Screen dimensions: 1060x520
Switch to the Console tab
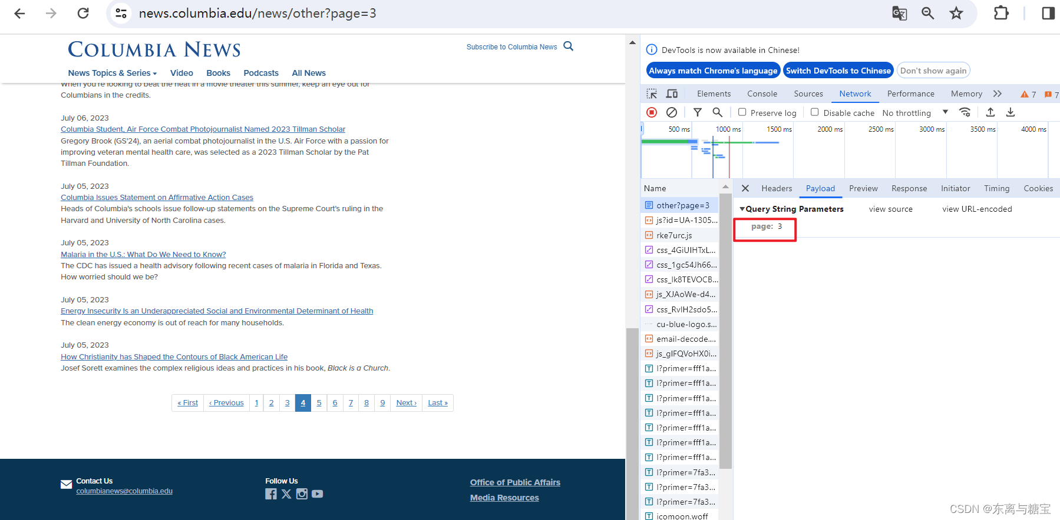pos(762,94)
